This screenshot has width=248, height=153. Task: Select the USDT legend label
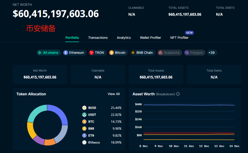[x=92, y=115]
